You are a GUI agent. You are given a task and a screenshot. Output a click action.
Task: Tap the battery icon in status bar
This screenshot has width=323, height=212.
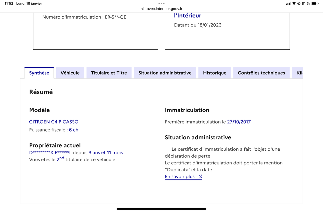(x=315, y=3)
